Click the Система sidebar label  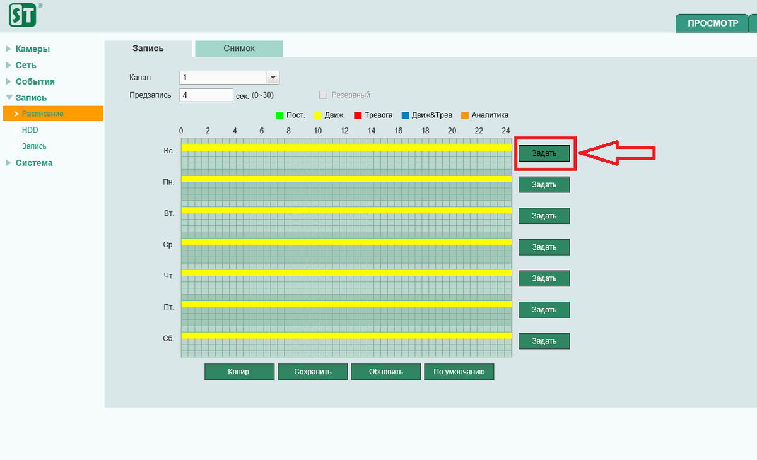(34, 163)
